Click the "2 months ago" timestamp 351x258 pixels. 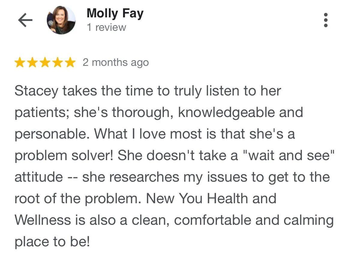(115, 63)
